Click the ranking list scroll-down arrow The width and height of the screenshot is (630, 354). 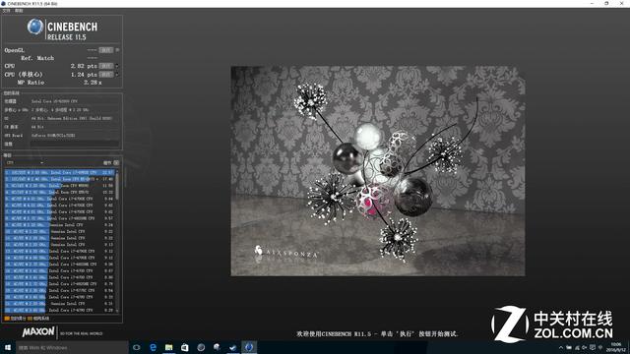[117, 311]
